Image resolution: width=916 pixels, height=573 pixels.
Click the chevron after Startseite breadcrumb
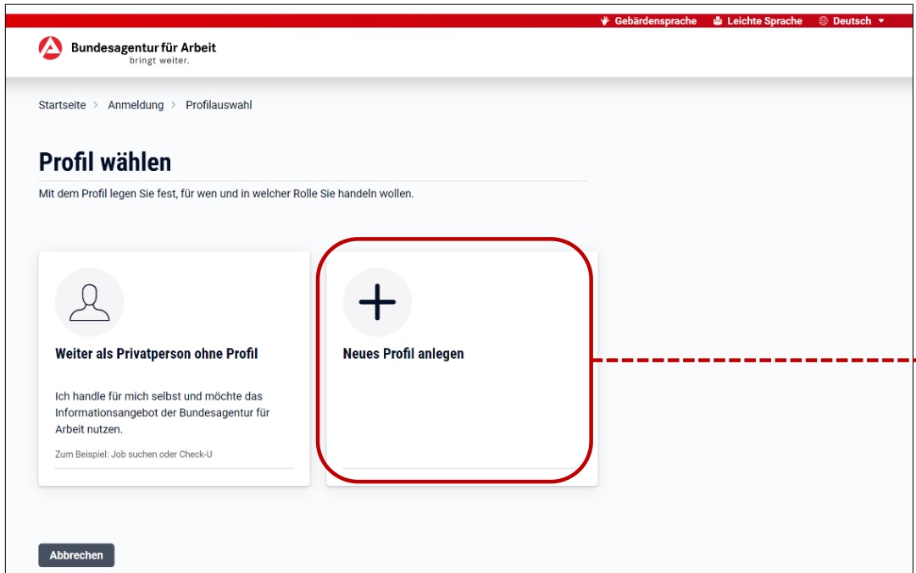point(97,105)
